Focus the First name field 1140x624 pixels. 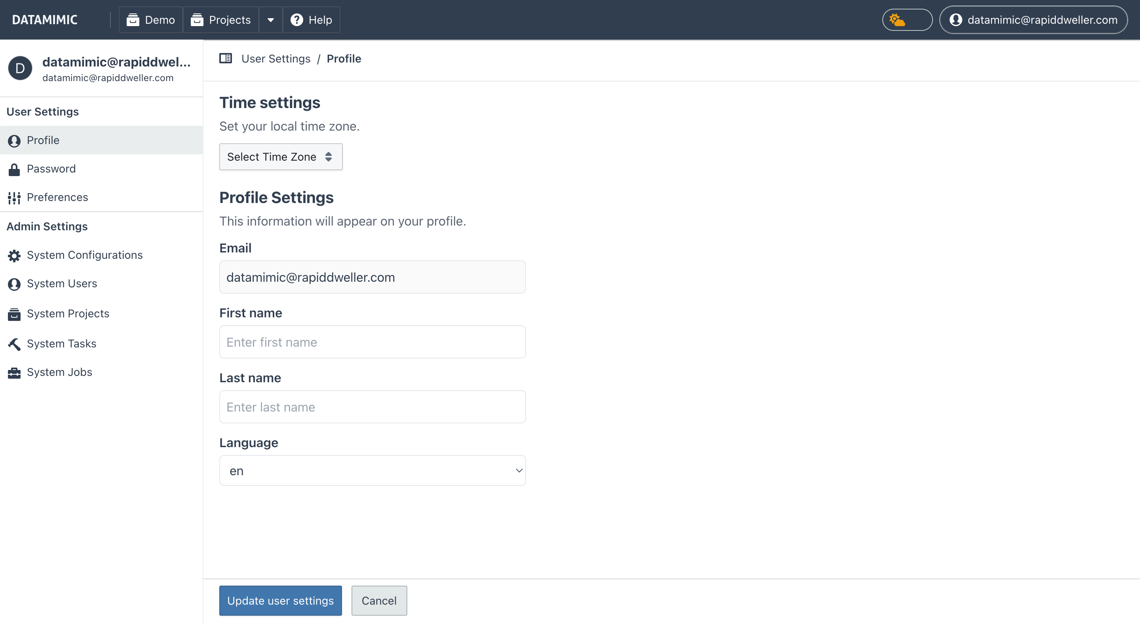pyautogui.click(x=372, y=342)
